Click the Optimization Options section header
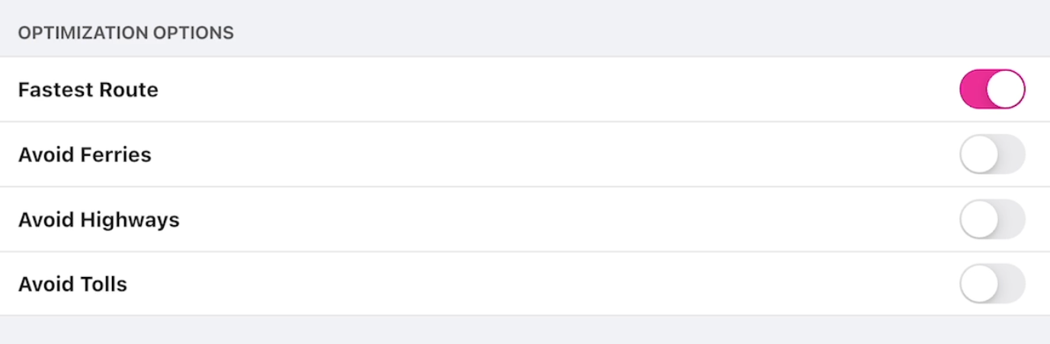 pos(126,33)
